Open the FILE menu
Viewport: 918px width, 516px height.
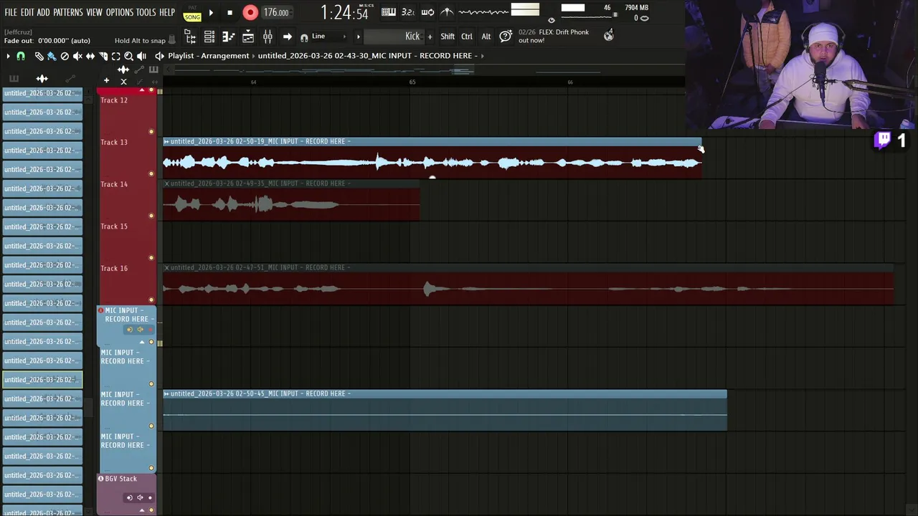[11, 12]
